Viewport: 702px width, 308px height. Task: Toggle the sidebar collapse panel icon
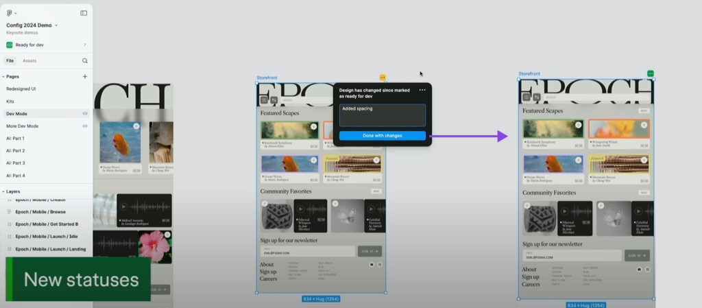click(x=84, y=13)
